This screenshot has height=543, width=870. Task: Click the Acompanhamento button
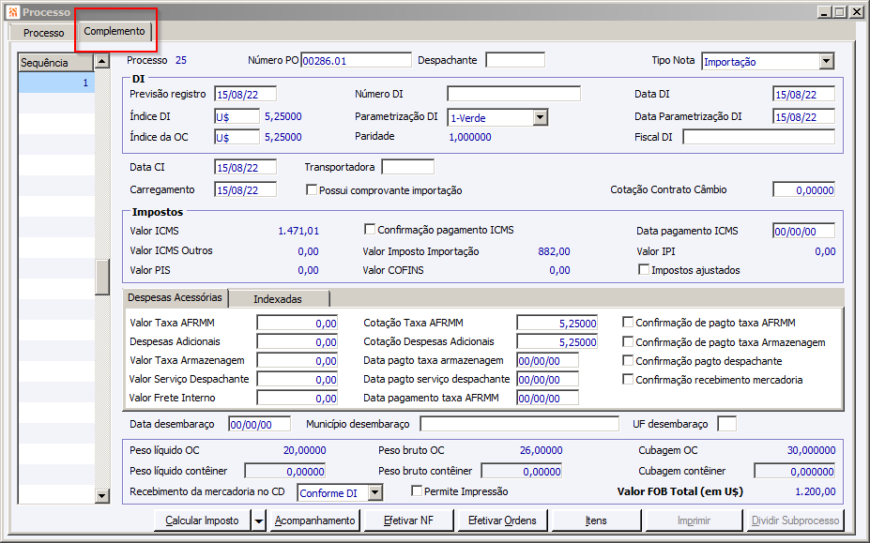(x=314, y=520)
